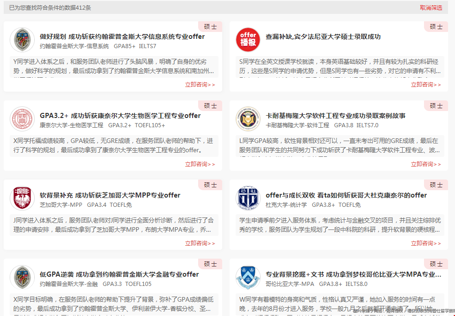Click 立即咨询 on 康奈尔大学 card

(x=200, y=164)
